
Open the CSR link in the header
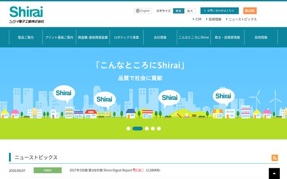point(197,19)
